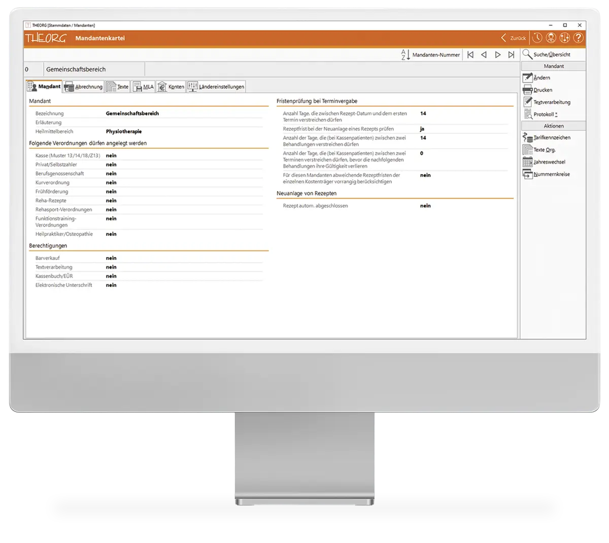The height and width of the screenshot is (543, 609).
Task: Open Textverarbeitung from the sidebar
Action: 552,102
